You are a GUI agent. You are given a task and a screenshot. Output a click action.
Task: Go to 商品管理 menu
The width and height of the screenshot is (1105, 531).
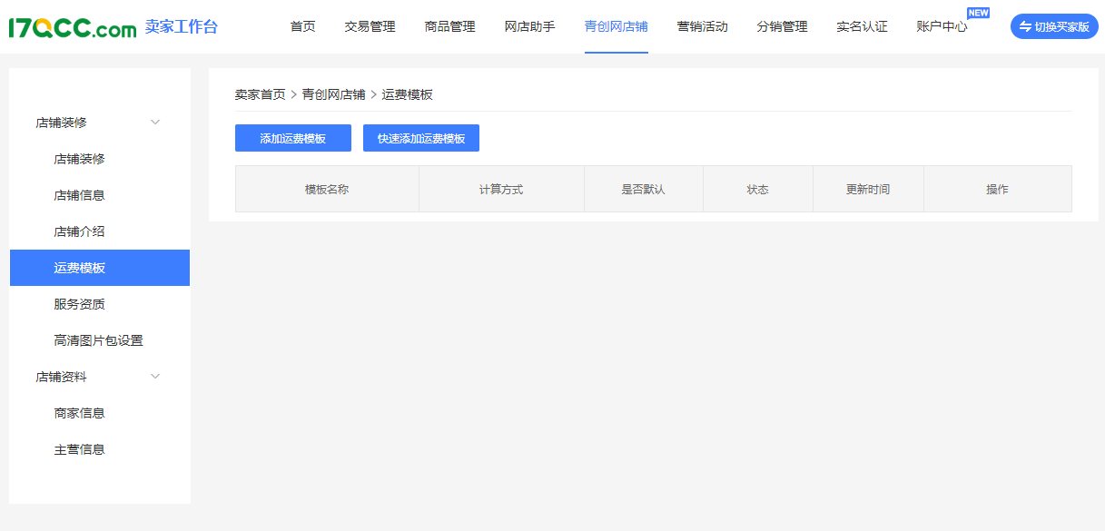(x=449, y=27)
